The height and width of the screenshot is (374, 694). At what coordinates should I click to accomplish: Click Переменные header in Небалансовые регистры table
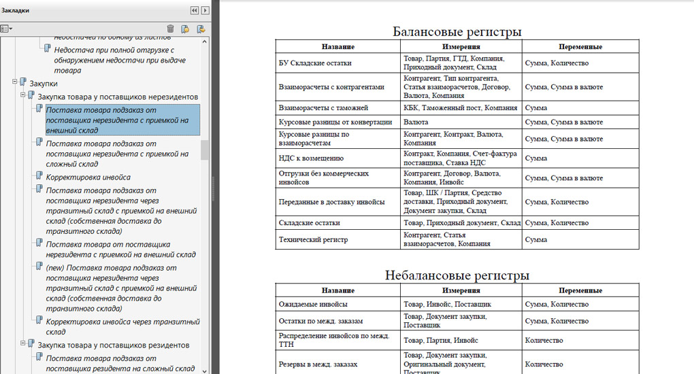580,290
